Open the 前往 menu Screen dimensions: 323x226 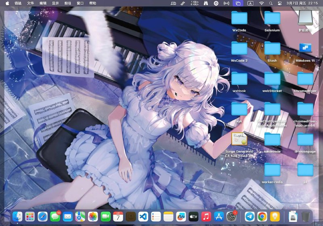pos(68,3)
